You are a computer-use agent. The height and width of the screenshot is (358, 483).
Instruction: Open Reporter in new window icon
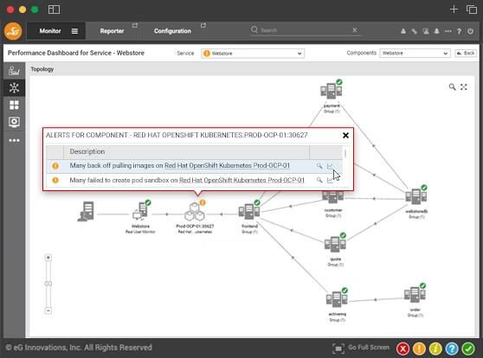(x=135, y=26)
